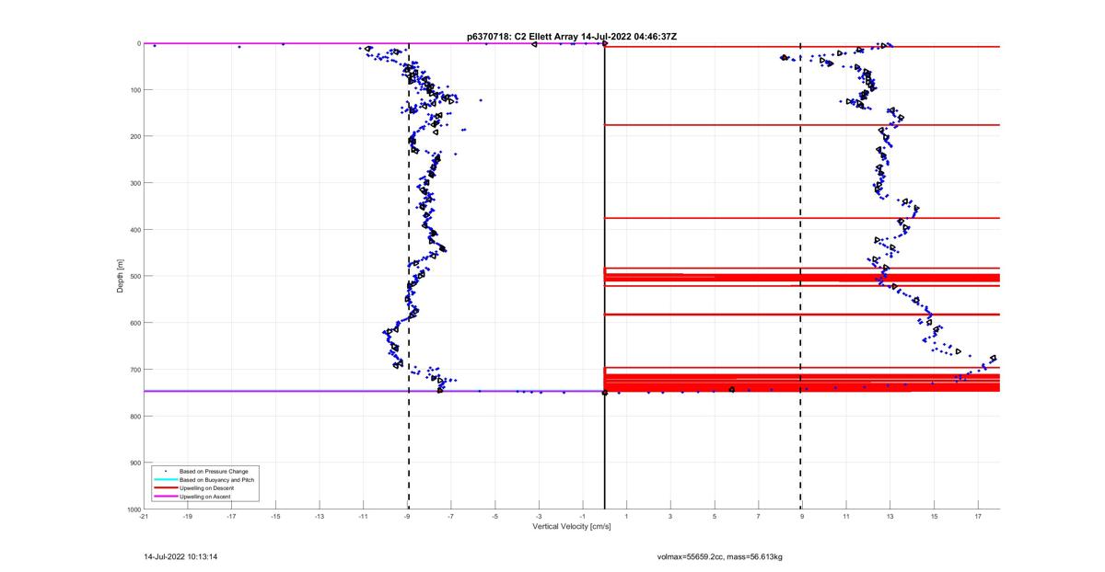1105x572 pixels.
Task: Click the depth axis tick label '500'
Action: [134, 276]
